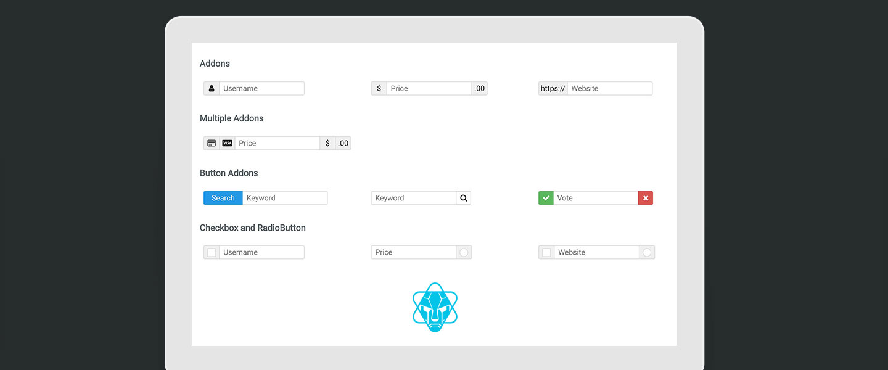The width and height of the screenshot is (888, 370).
Task: Select the radio button beside Price
Action: coord(464,252)
